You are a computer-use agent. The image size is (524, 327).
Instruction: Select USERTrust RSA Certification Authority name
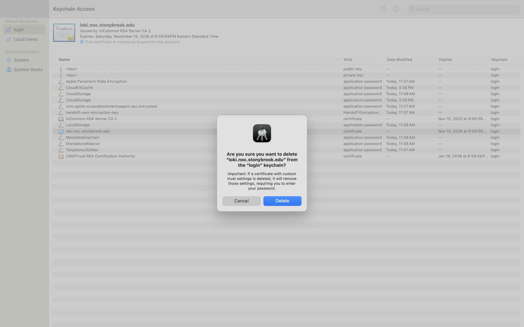tap(100, 156)
